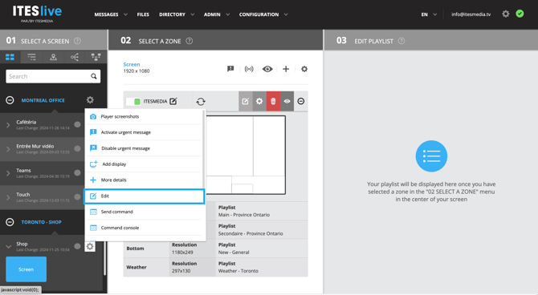Click the plus icon above screen

286,69
